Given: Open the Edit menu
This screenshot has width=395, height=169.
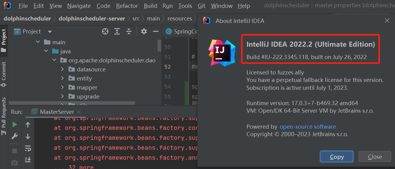Looking at the screenshot, I should pyautogui.click(x=39, y=6).
